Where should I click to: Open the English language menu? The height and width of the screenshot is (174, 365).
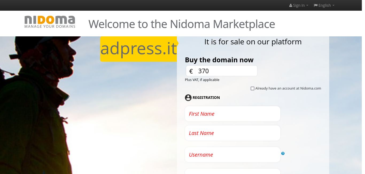(x=325, y=5)
